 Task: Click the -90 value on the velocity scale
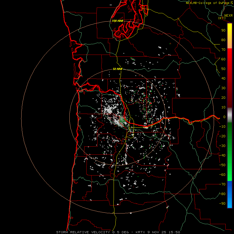tap(222, 204)
